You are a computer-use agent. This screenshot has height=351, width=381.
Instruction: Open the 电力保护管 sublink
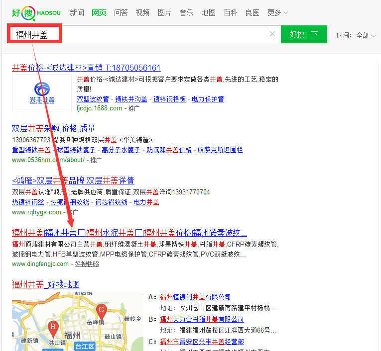[x=208, y=99]
